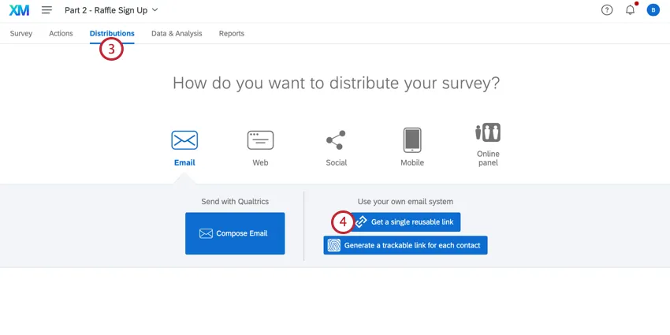Switch to the Actions tab
This screenshot has height=335, width=670.
61,34
